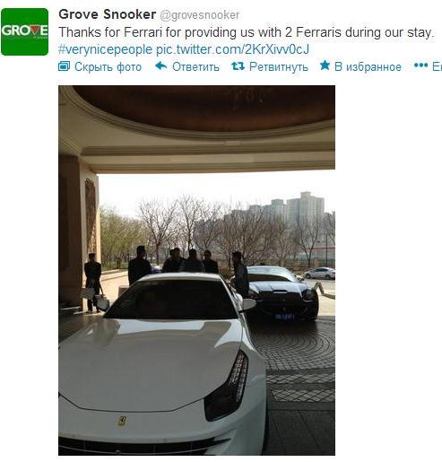Toggle Ретвитнуть on this tweet
Image resolution: width=442 pixels, height=462 pixels.
279,66
